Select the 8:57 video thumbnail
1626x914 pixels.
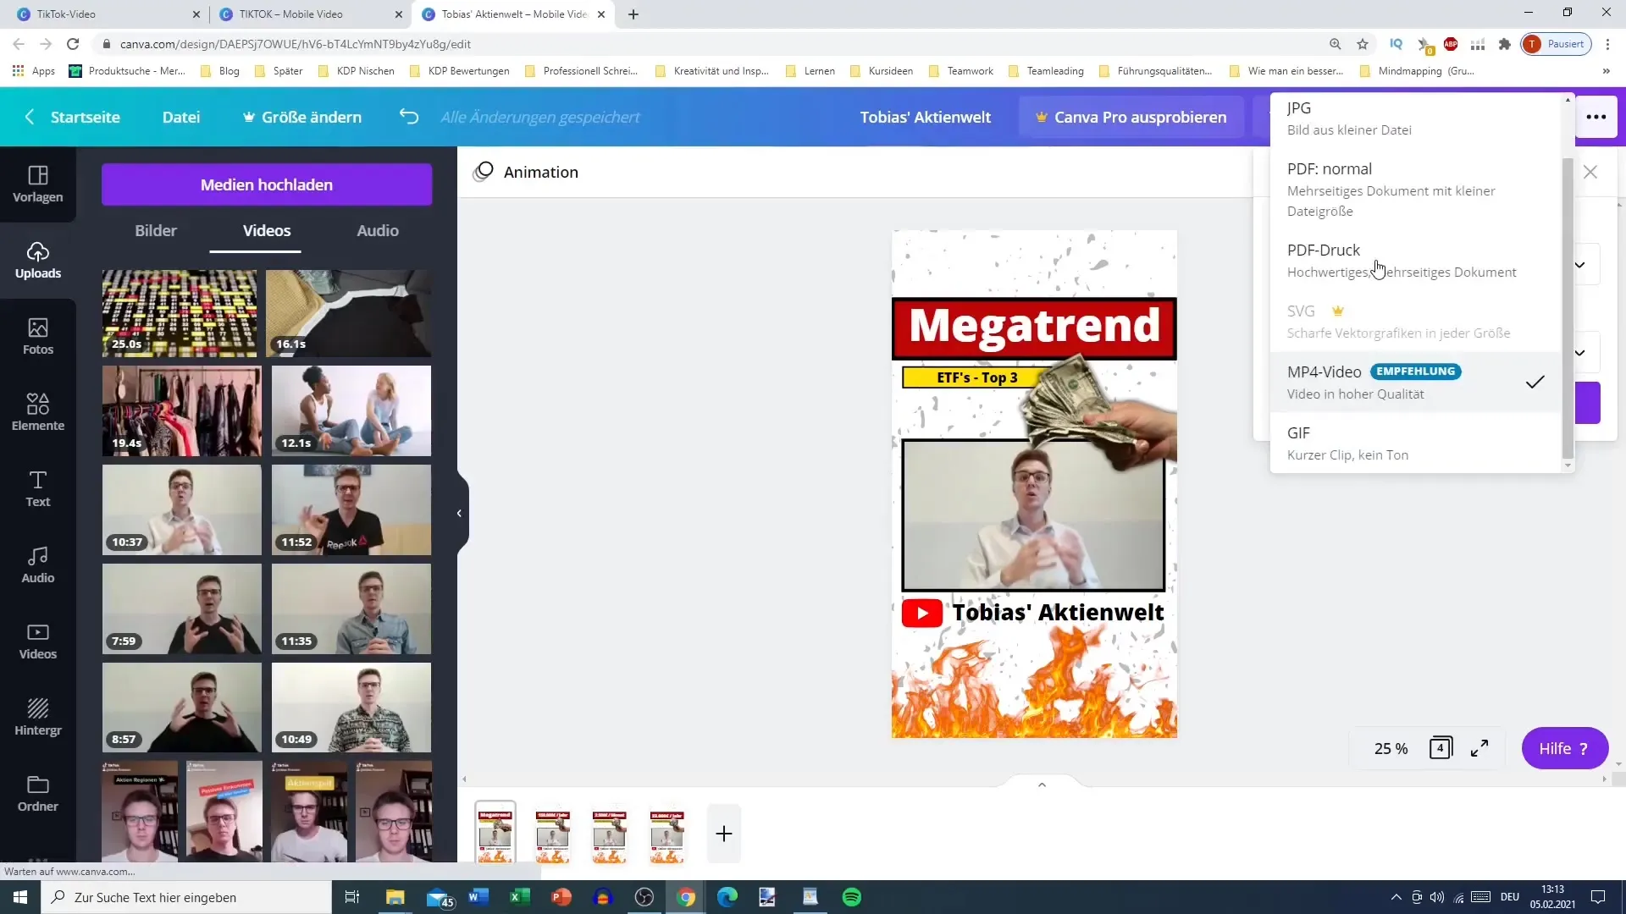coord(182,708)
